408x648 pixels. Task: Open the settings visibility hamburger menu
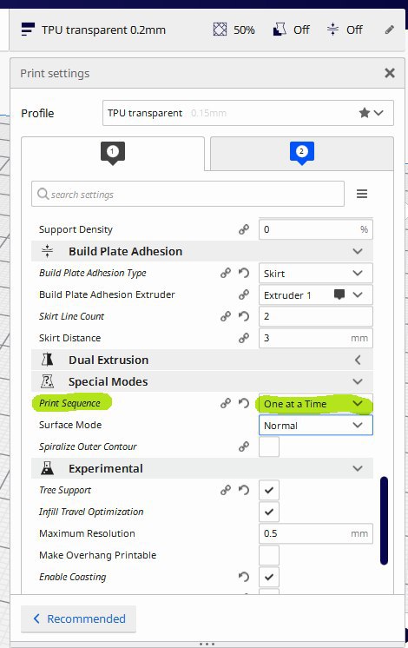click(362, 194)
